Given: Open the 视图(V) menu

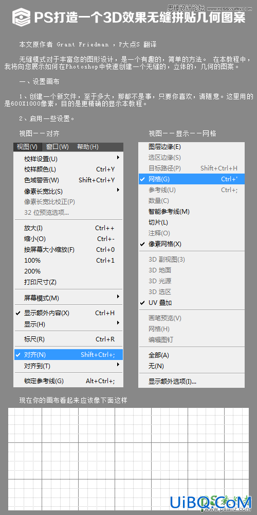Looking at the screenshot, I should tap(28, 146).
